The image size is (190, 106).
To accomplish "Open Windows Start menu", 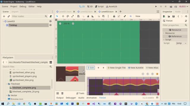I will 3,104.
